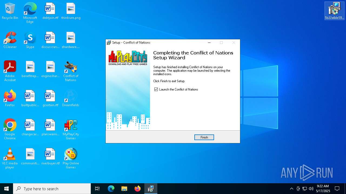346x194 pixels.
Task: Open Play Online Games shortcut
Action: click(x=71, y=158)
